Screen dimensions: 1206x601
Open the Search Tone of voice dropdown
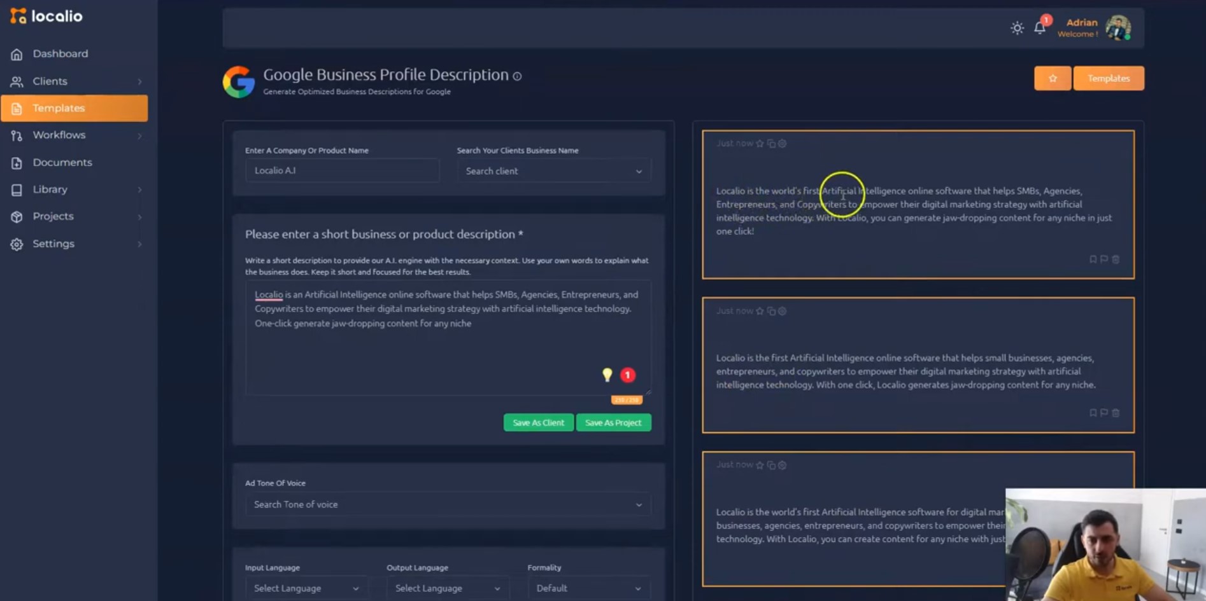coord(448,504)
